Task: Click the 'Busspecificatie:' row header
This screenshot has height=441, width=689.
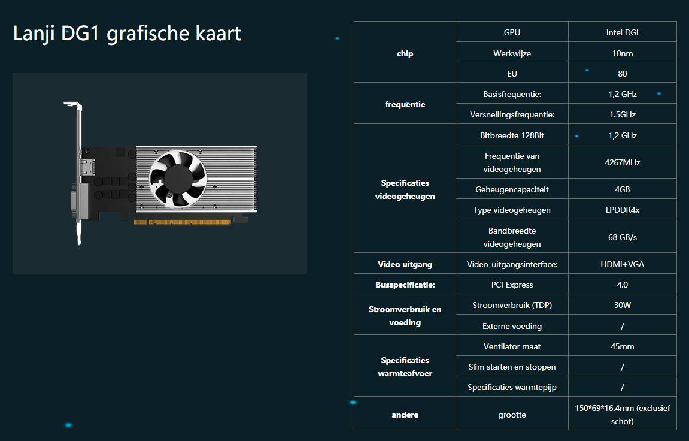Action: click(405, 283)
